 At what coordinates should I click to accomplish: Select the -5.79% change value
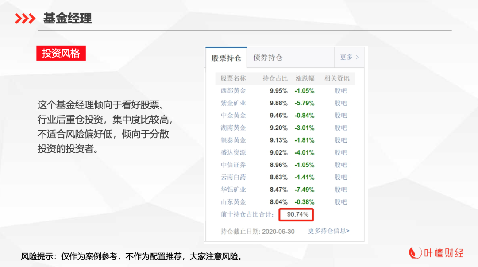304,103
